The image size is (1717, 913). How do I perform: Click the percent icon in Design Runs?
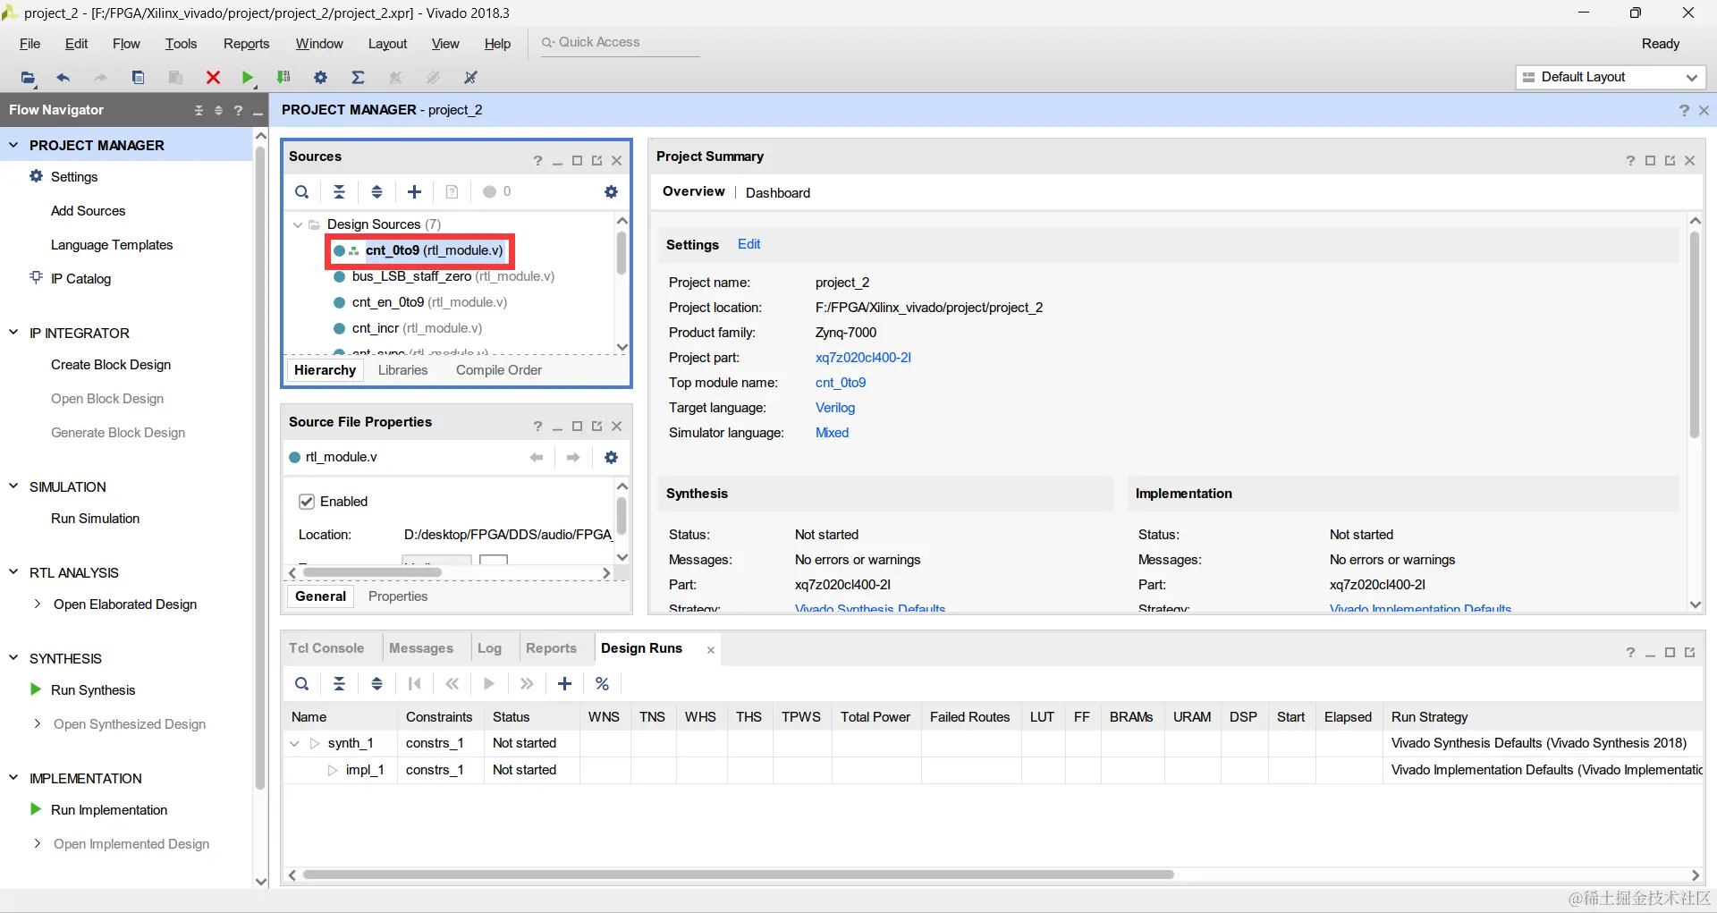tap(603, 684)
